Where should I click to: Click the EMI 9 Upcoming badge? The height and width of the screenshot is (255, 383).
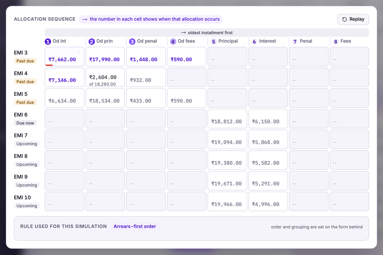pos(26,185)
